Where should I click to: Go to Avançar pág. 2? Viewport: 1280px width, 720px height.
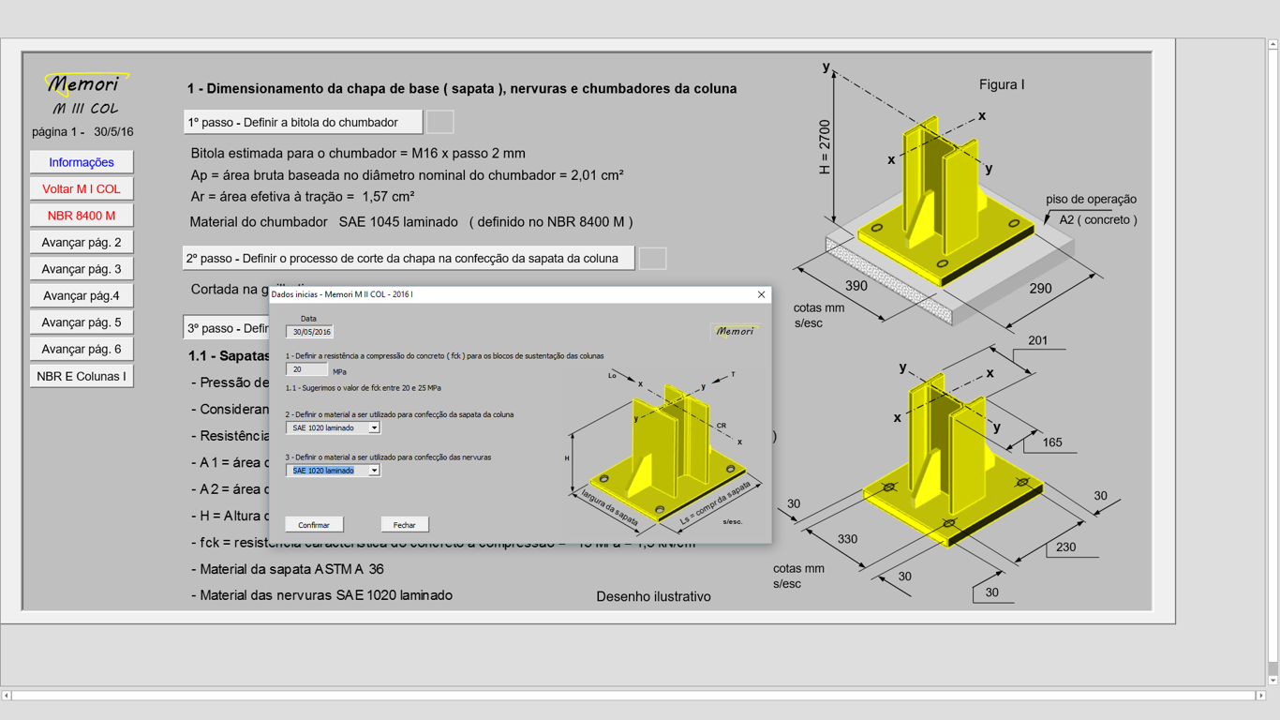(82, 242)
